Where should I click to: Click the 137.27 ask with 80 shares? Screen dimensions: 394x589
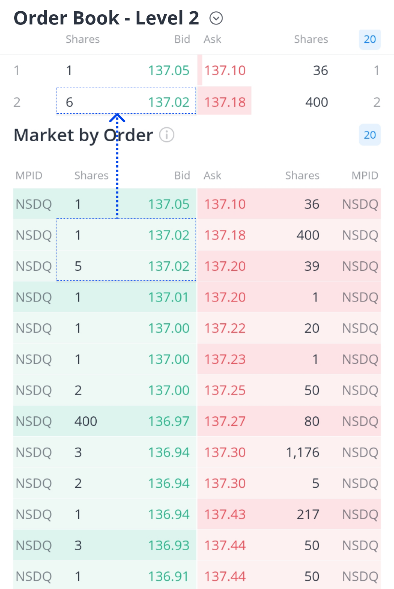[x=289, y=421]
